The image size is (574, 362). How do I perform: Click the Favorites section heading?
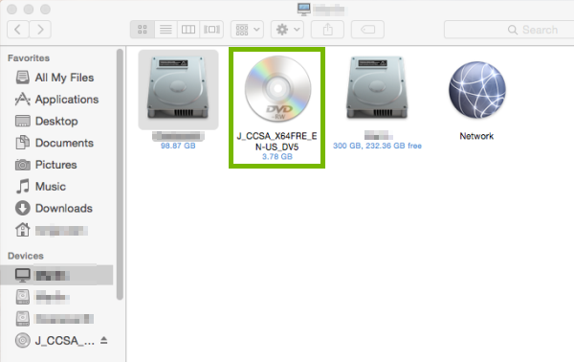click(x=29, y=58)
